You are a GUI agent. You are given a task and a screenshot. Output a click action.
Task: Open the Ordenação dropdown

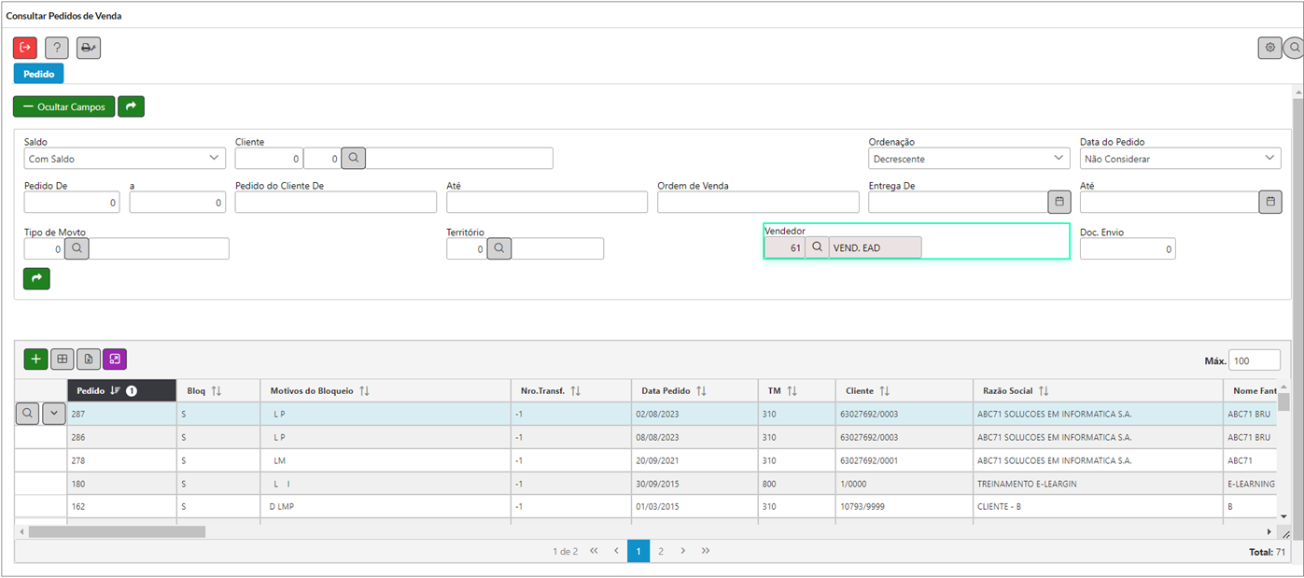pos(969,159)
